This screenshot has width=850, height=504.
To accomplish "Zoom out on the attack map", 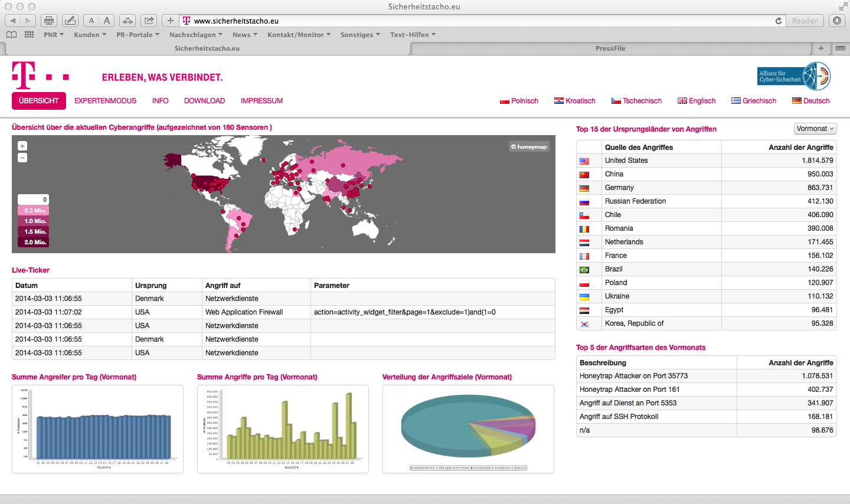I will tap(22, 158).
